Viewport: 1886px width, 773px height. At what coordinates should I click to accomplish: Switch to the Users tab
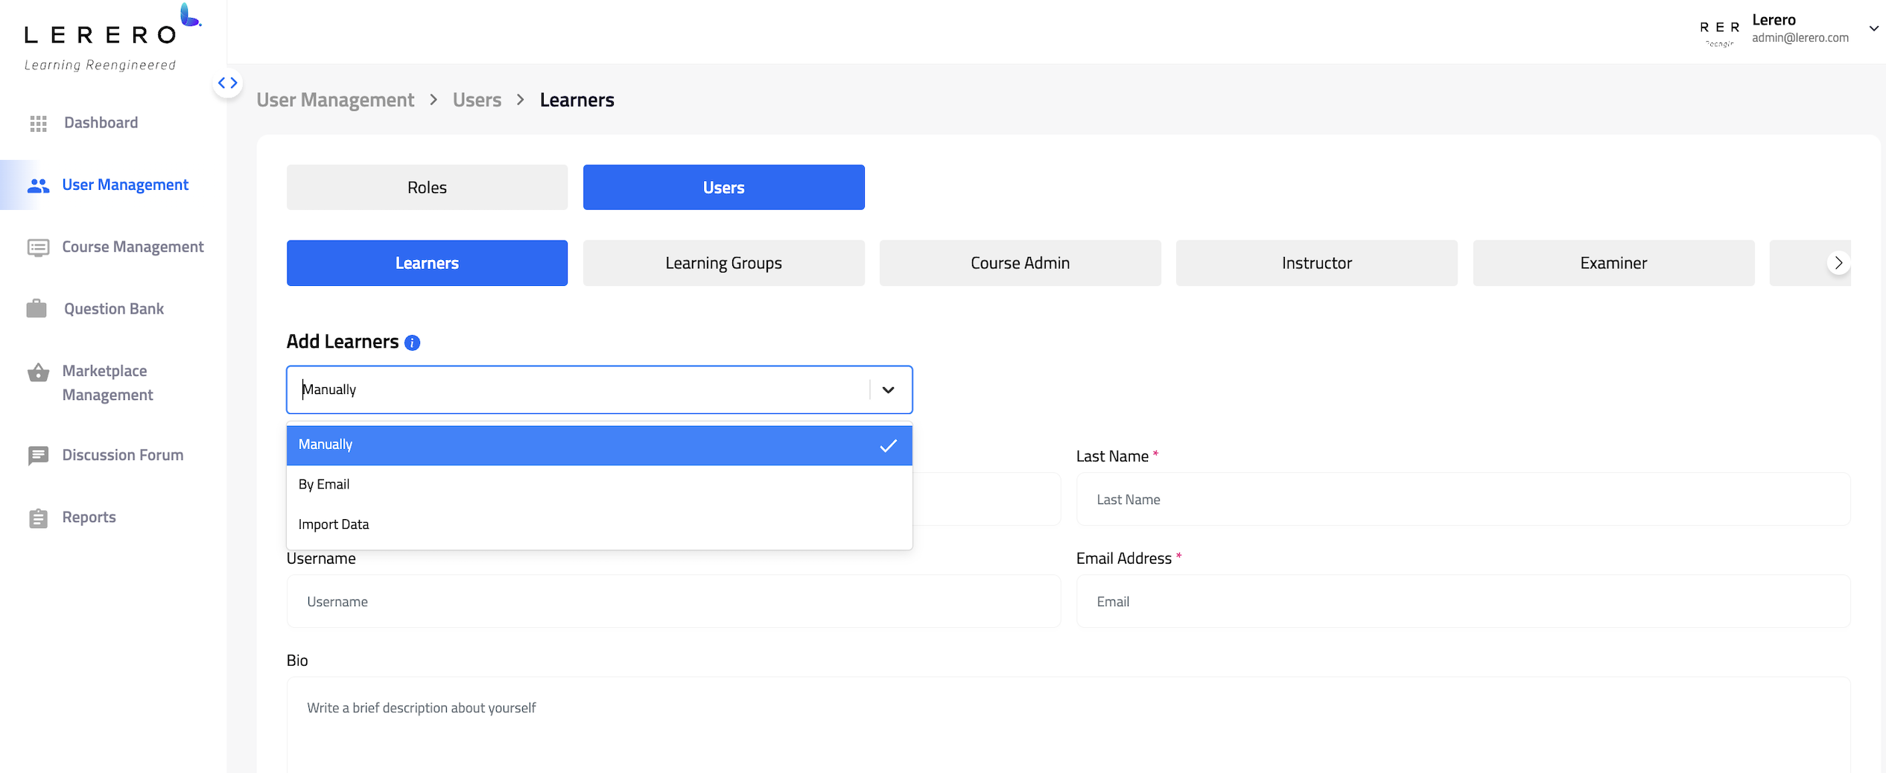[723, 188]
